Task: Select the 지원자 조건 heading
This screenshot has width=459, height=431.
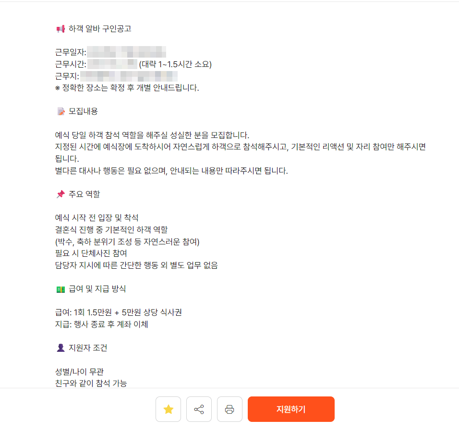Action: [x=89, y=348]
